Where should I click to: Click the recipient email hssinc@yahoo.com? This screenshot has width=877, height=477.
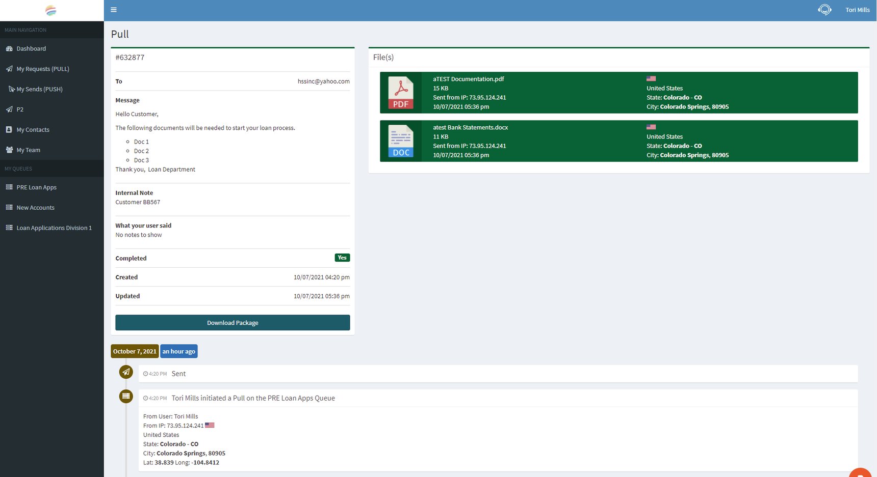click(x=324, y=81)
